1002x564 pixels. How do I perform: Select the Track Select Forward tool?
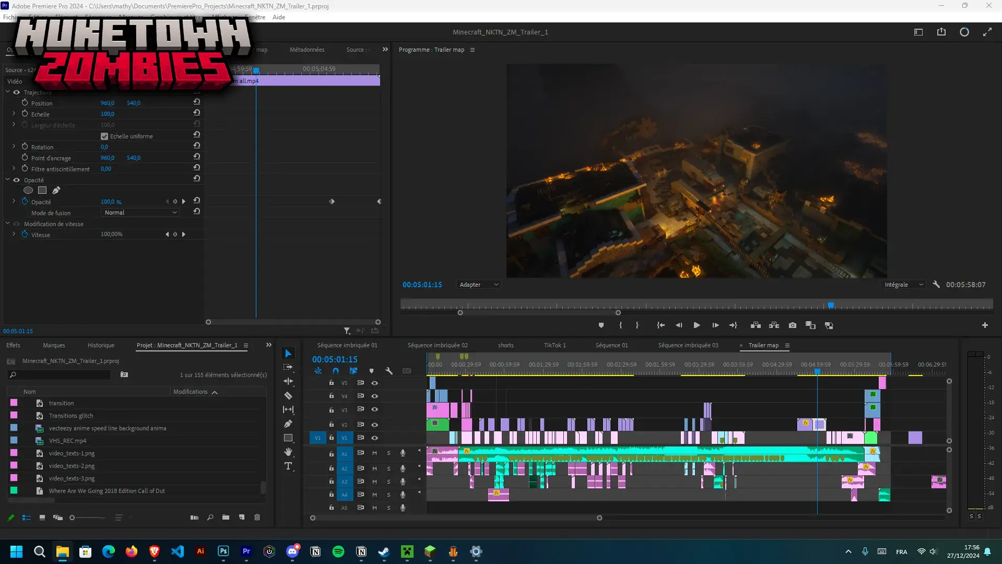289,367
